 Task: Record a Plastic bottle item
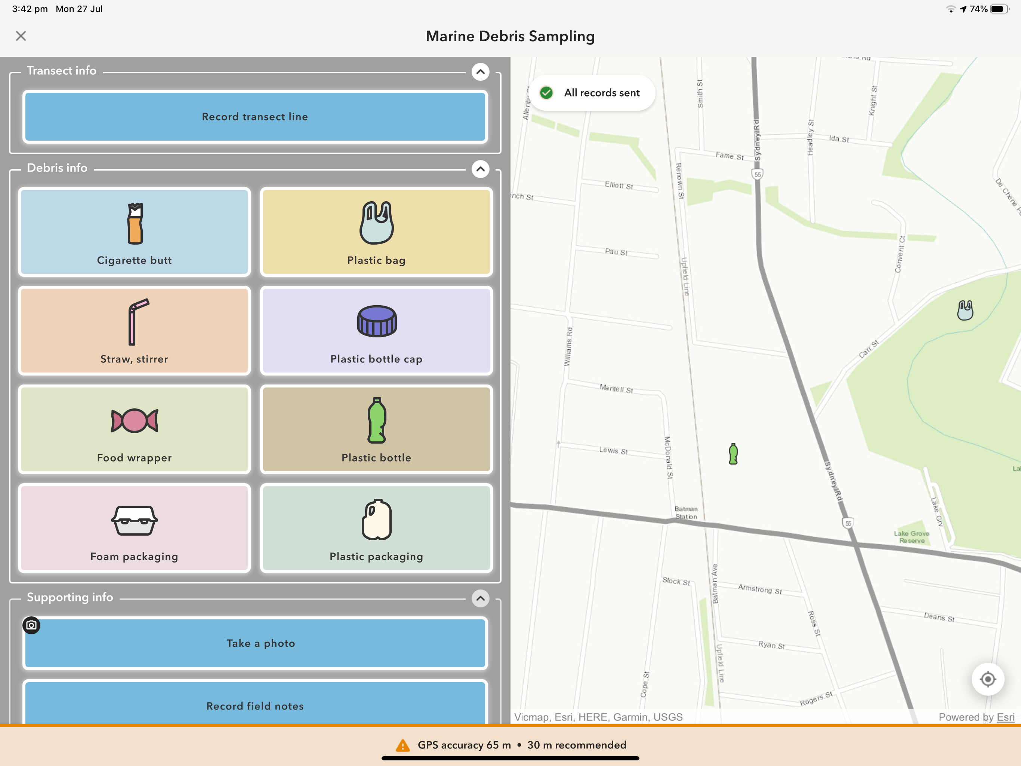[x=376, y=429]
